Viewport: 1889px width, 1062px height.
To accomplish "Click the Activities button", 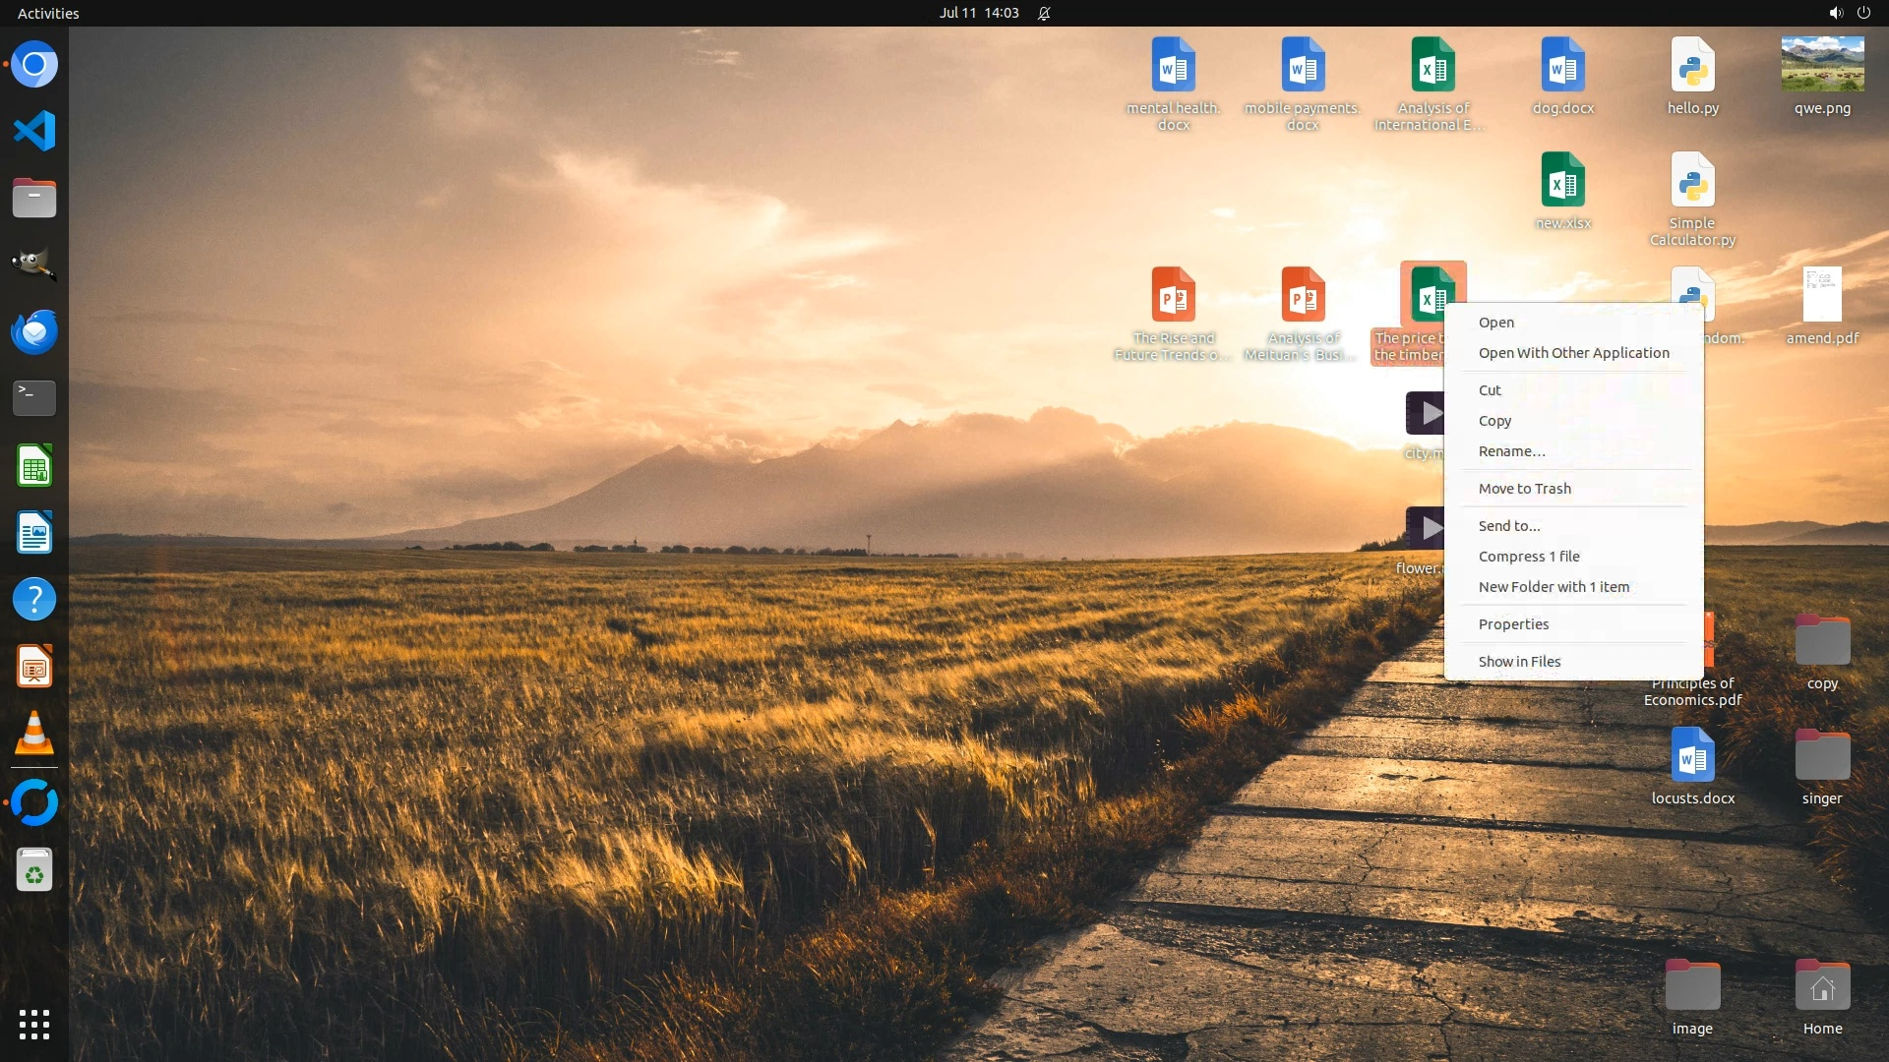I will click(48, 13).
